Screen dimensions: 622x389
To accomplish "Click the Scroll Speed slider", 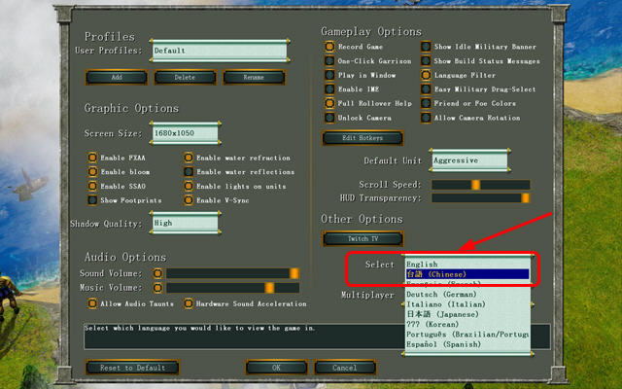I will point(481,184).
